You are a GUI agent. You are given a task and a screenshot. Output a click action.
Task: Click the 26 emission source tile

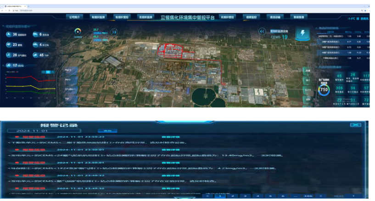tap(353, 77)
